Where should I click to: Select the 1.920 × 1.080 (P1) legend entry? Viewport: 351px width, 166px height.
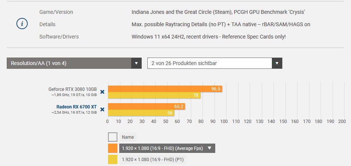[153, 160]
